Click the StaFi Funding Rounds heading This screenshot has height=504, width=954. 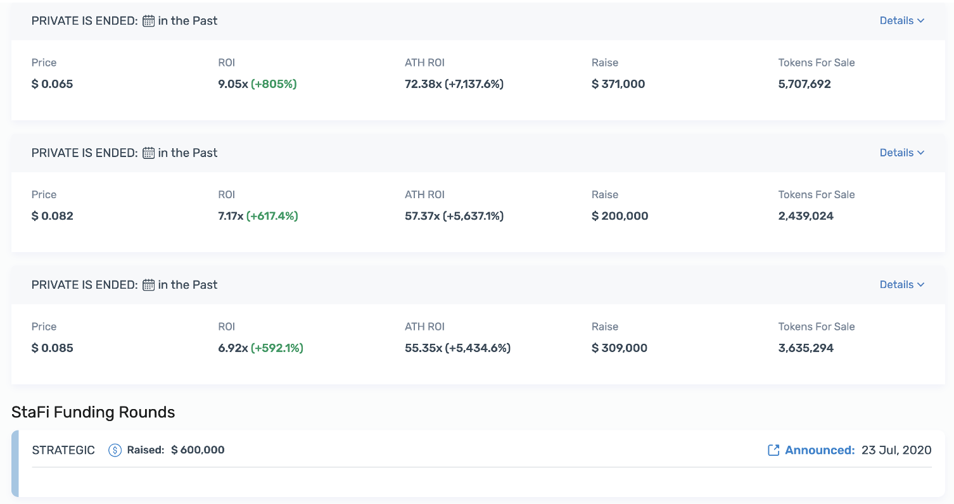[x=93, y=413]
